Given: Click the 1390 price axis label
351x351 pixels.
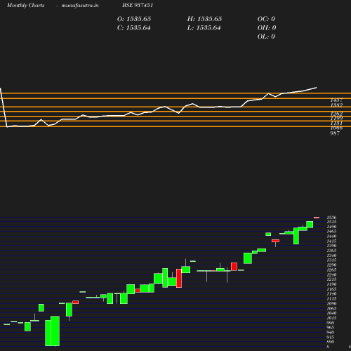Looking at the screenshot, I should 331,246.
